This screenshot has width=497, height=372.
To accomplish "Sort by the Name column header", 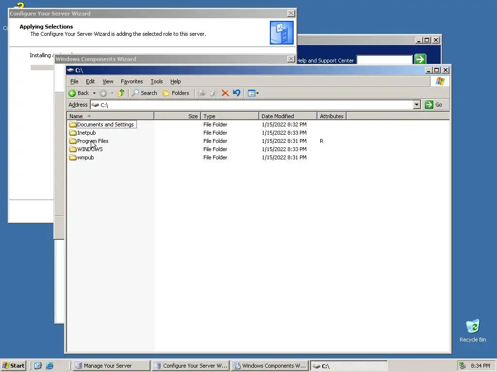I will 110,116.
